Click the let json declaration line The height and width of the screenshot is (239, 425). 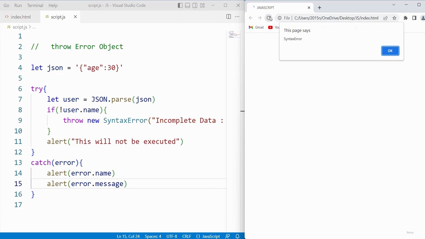[x=77, y=68]
